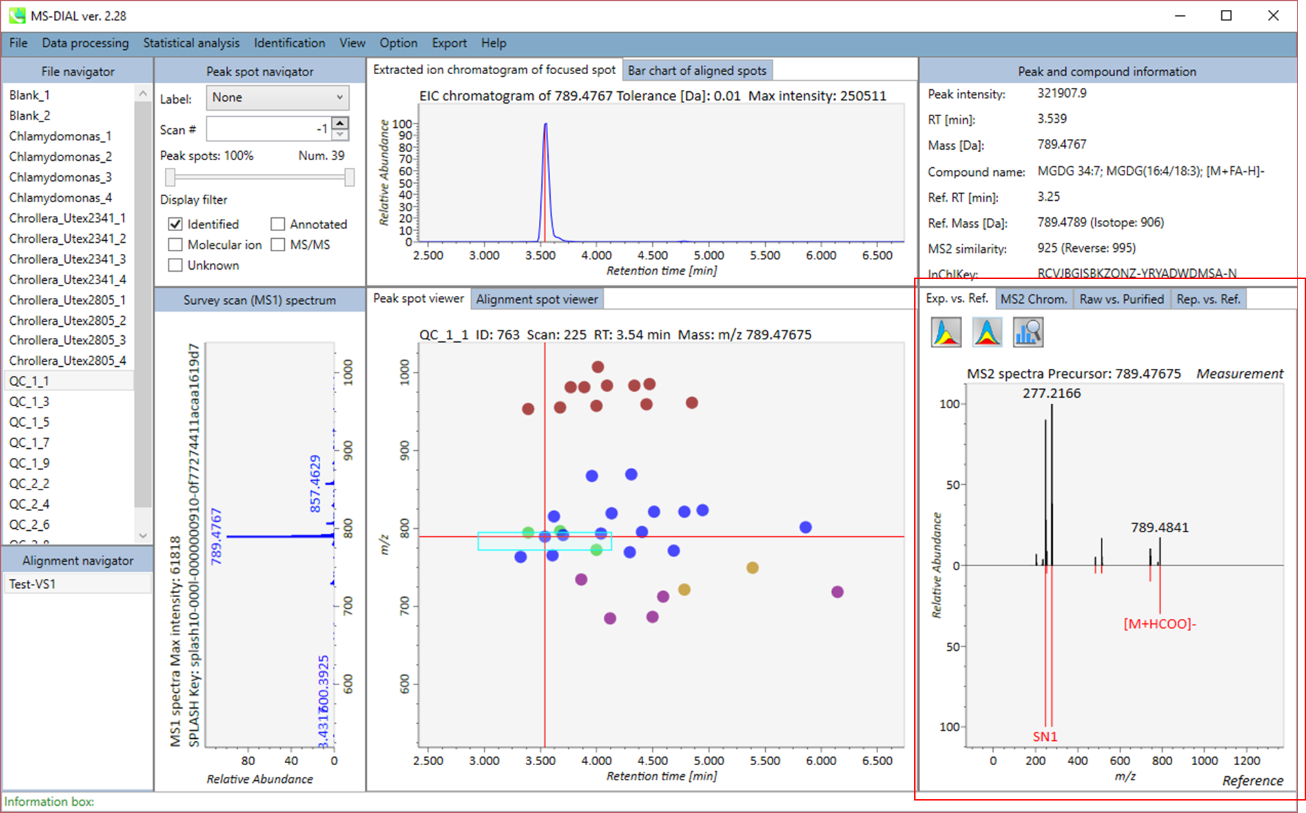The height and width of the screenshot is (813, 1306).
Task: Switch to Raw vs. Purified tab
Action: coord(1122,299)
